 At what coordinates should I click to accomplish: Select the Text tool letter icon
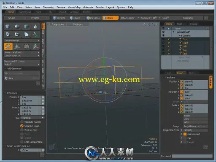[x=35, y=34]
